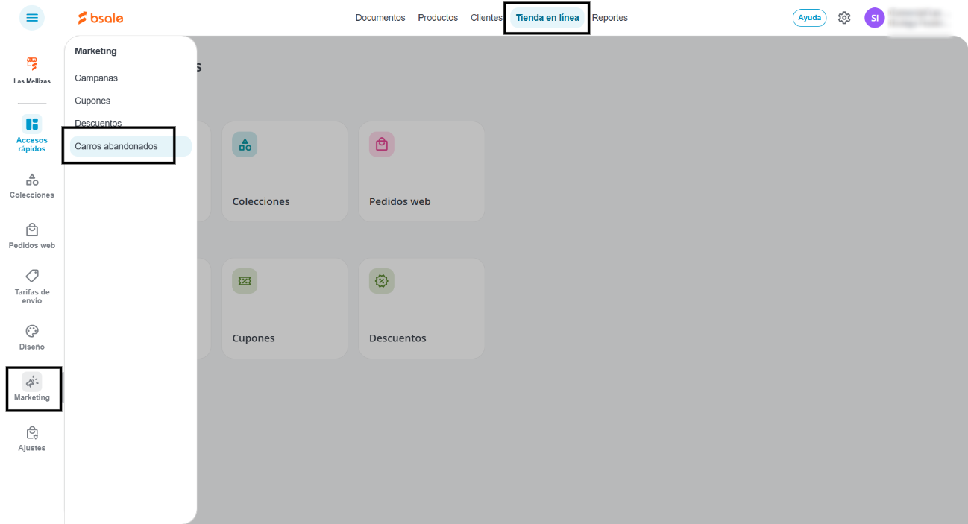
Task: Click the Descuentos card icon
Action: (382, 281)
